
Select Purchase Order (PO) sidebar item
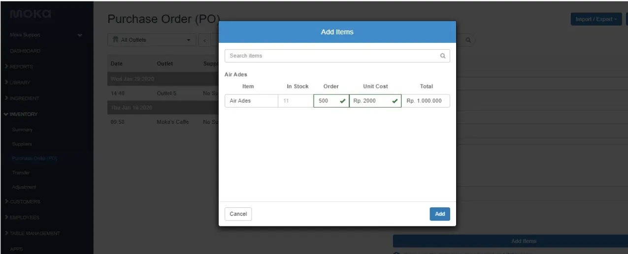35,158
